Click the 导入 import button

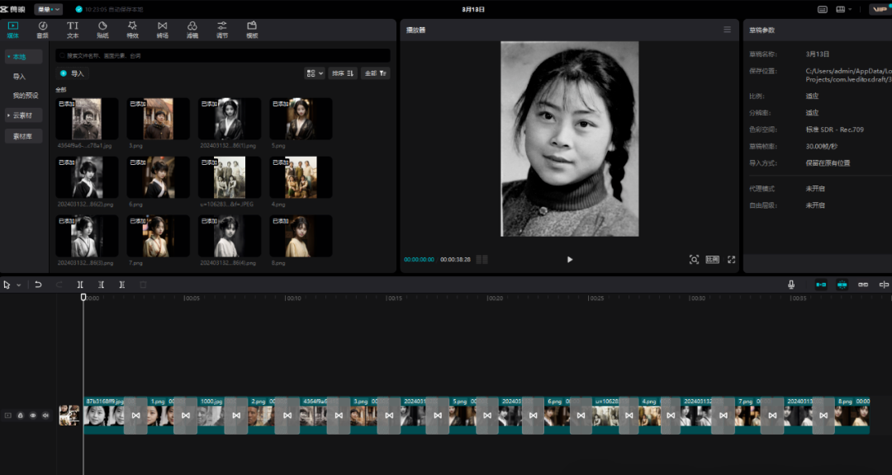72,73
